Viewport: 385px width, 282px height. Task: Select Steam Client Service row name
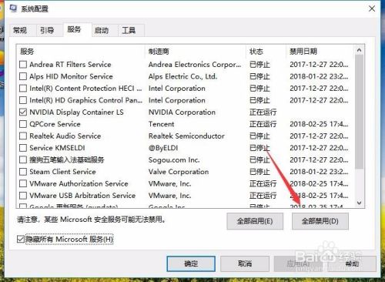coord(62,172)
